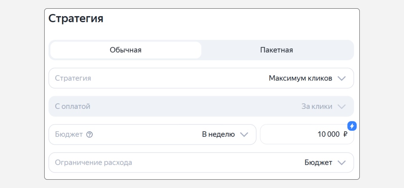Focus the 10 000 ₽ budget amount field
This screenshot has width=404, height=188.
[x=307, y=134]
